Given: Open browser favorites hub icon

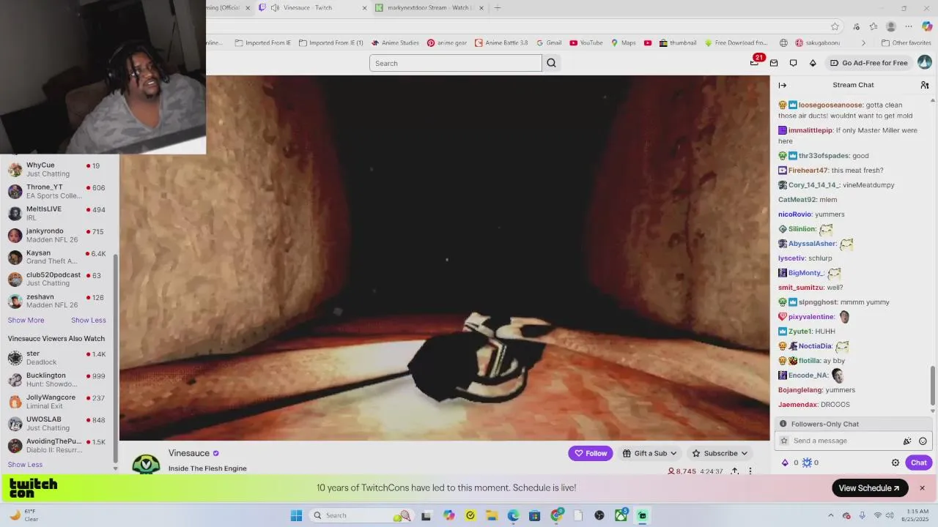Looking at the screenshot, I should pyautogui.click(x=874, y=26).
